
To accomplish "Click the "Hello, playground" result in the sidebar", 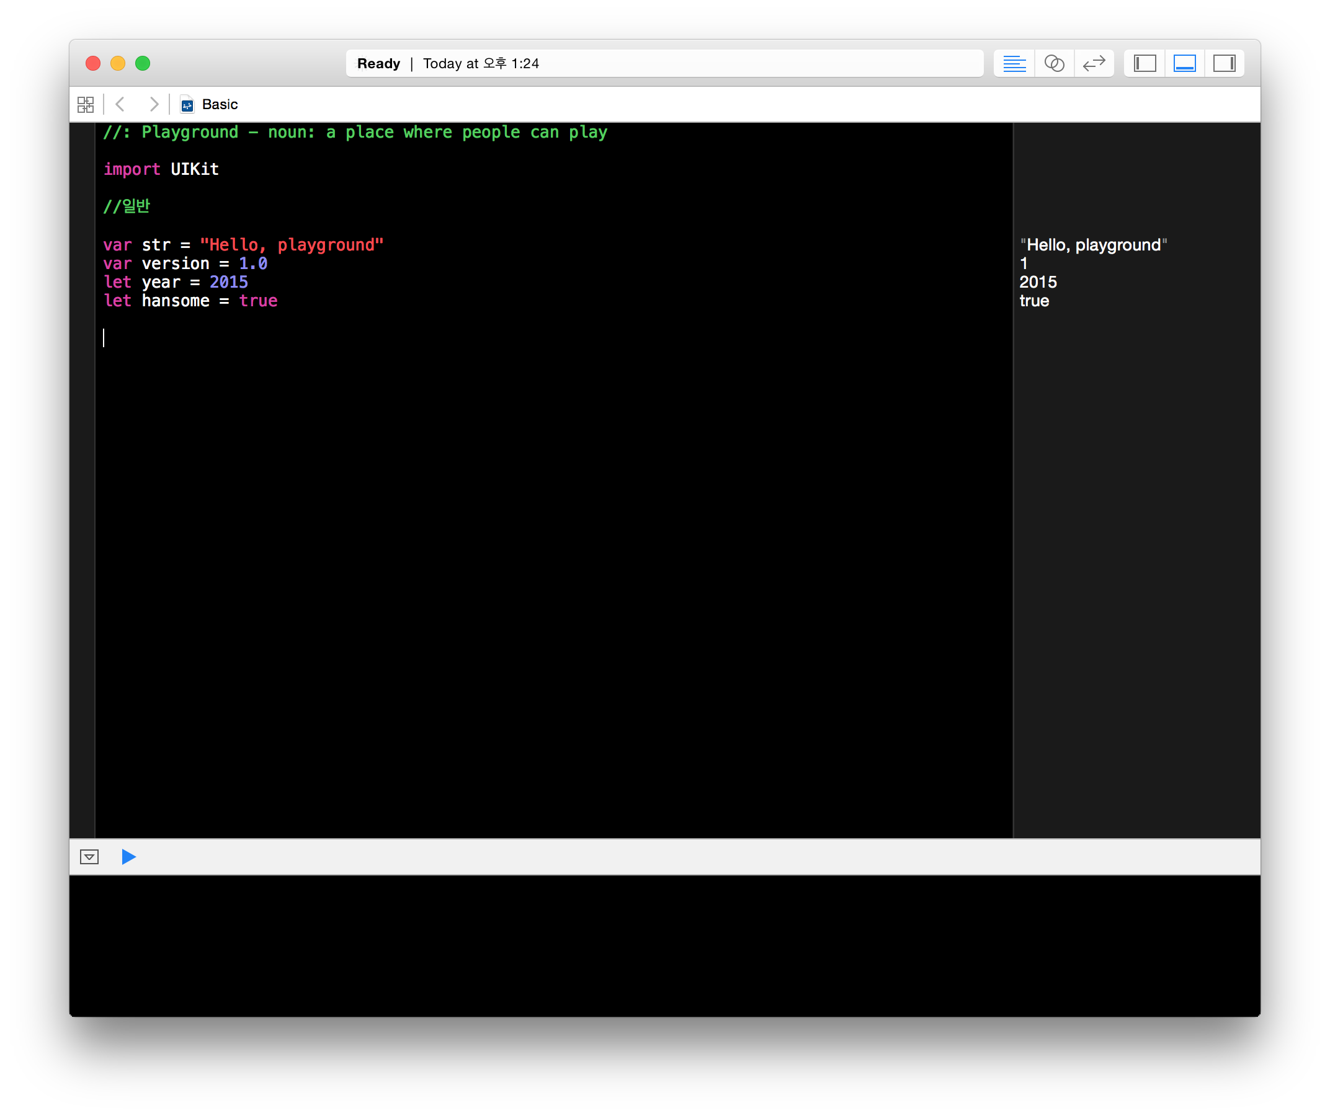I will 1093,245.
